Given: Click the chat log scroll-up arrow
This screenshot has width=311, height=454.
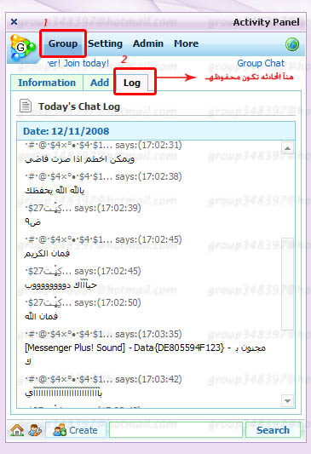Looking at the screenshot, I should pyautogui.click(x=287, y=148).
